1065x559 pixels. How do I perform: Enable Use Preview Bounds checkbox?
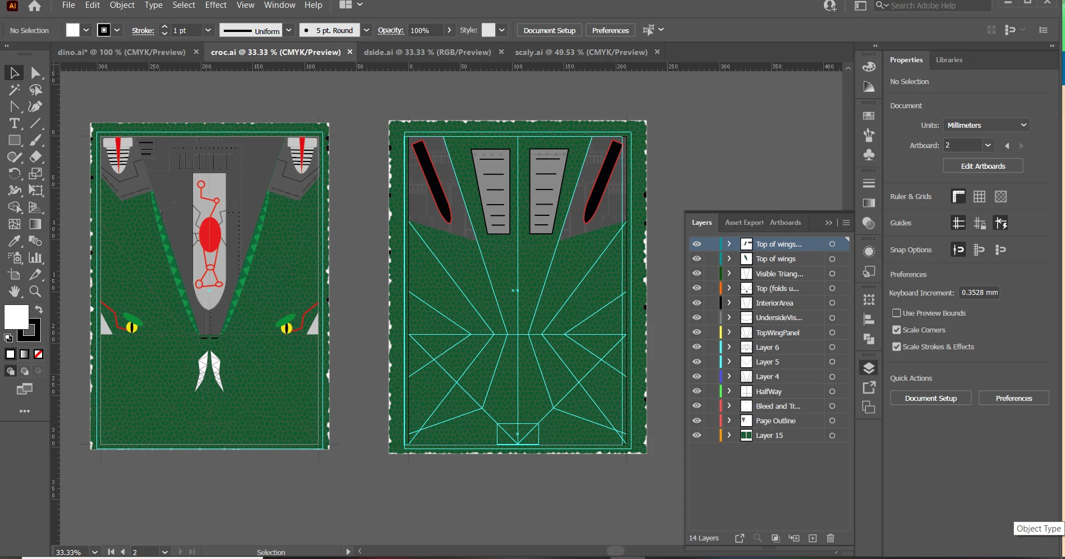896,313
